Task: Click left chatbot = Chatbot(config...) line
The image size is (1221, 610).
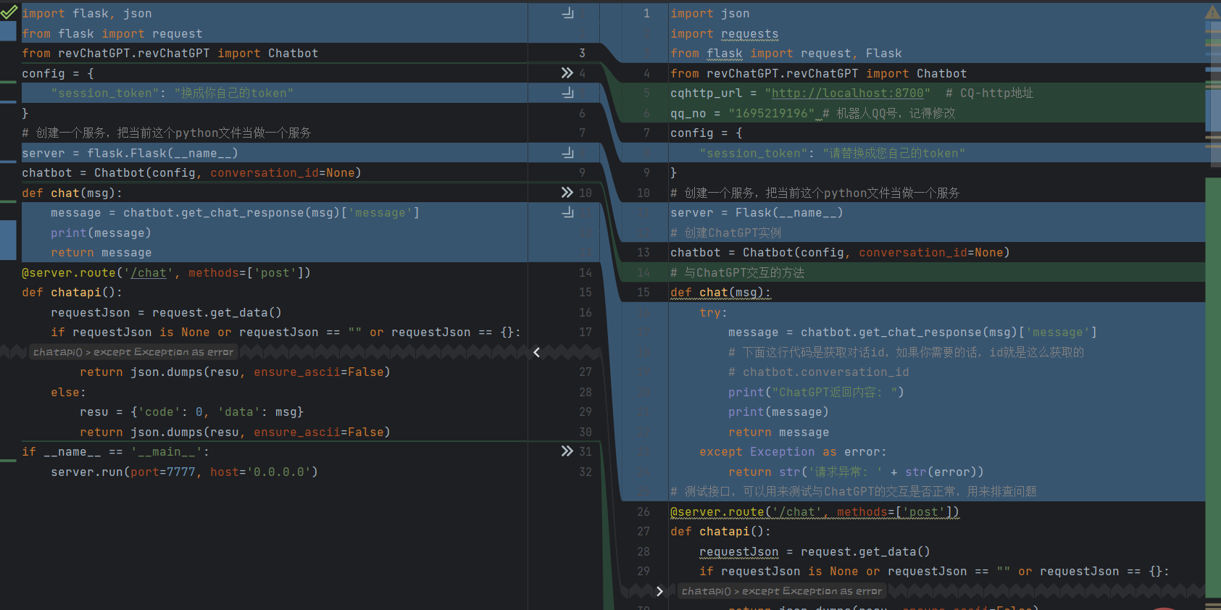Action: [192, 172]
